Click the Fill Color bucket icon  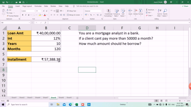[x=40, y=15]
